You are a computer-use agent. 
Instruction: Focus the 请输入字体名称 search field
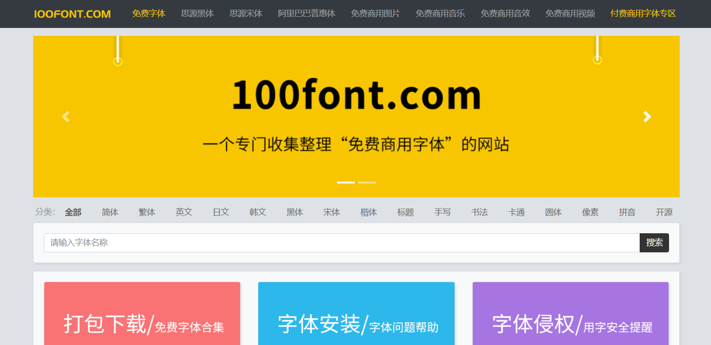(x=342, y=243)
